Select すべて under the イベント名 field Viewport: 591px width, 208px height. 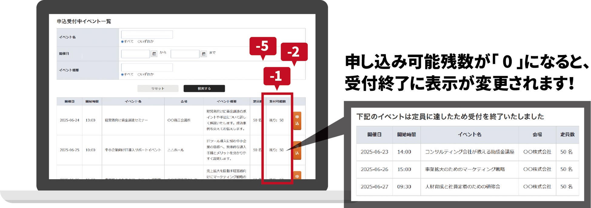click(127, 42)
